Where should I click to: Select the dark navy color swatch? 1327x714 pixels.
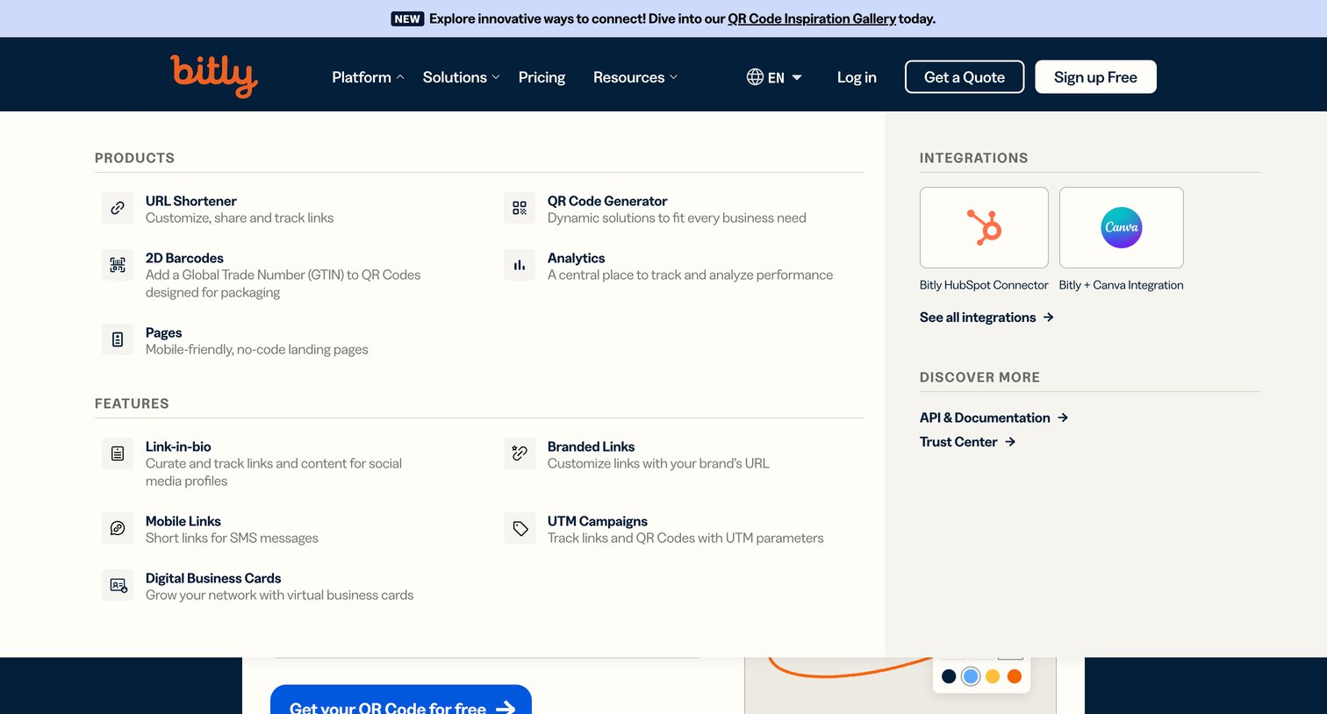click(x=949, y=676)
